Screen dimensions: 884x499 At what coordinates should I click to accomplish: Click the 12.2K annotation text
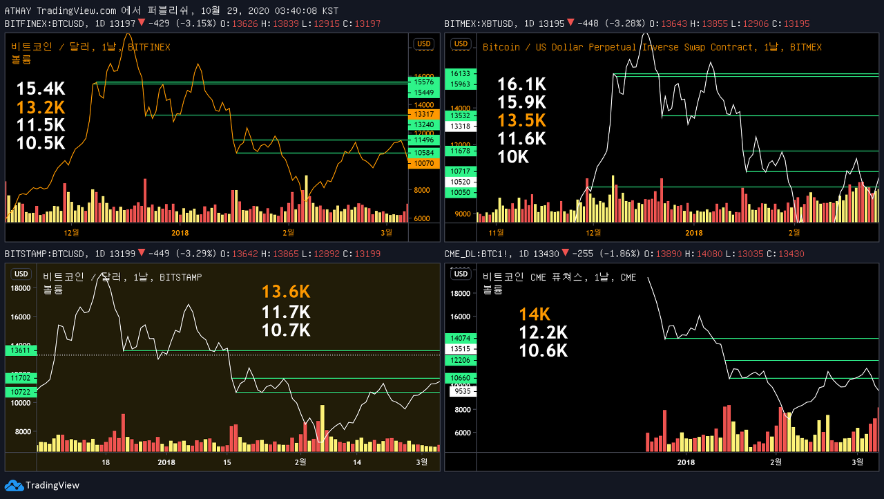click(x=544, y=332)
